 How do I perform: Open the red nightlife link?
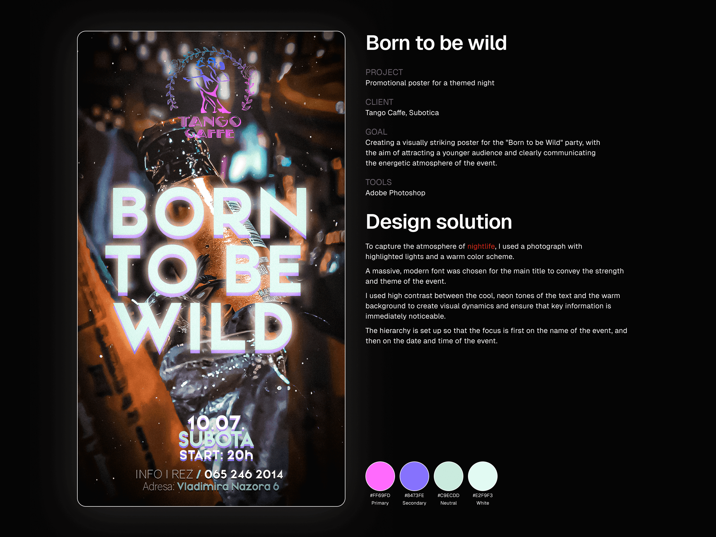pos(481,246)
